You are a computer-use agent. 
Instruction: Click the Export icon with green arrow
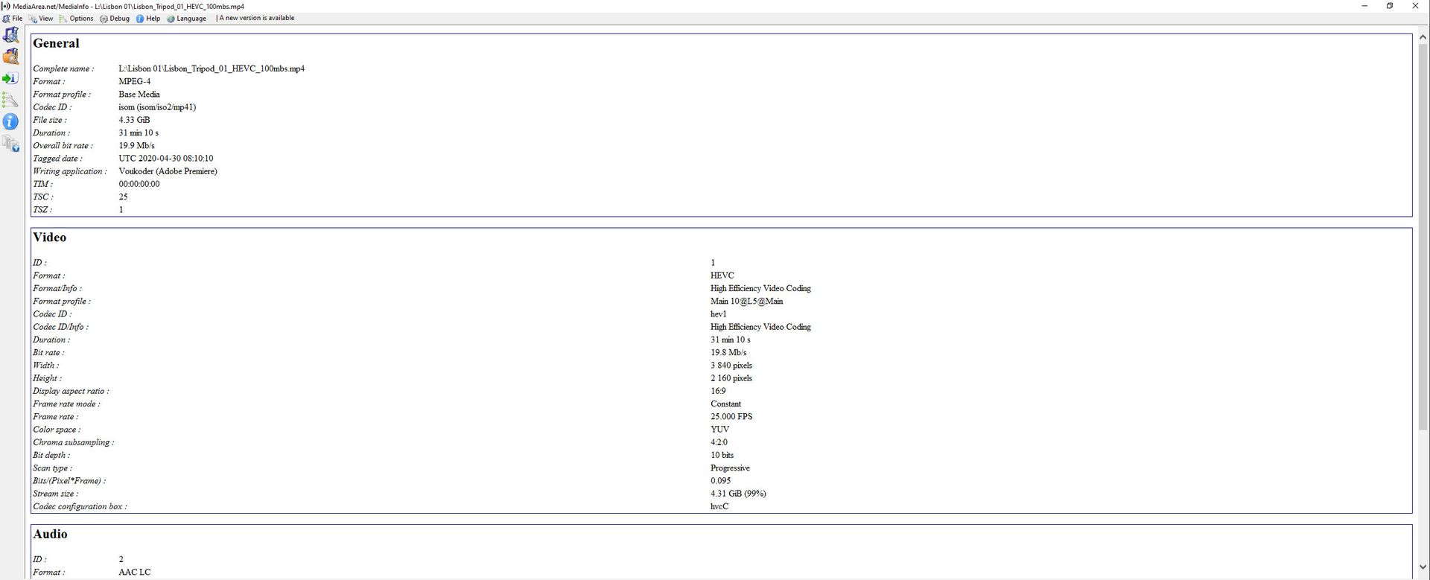tap(10, 78)
